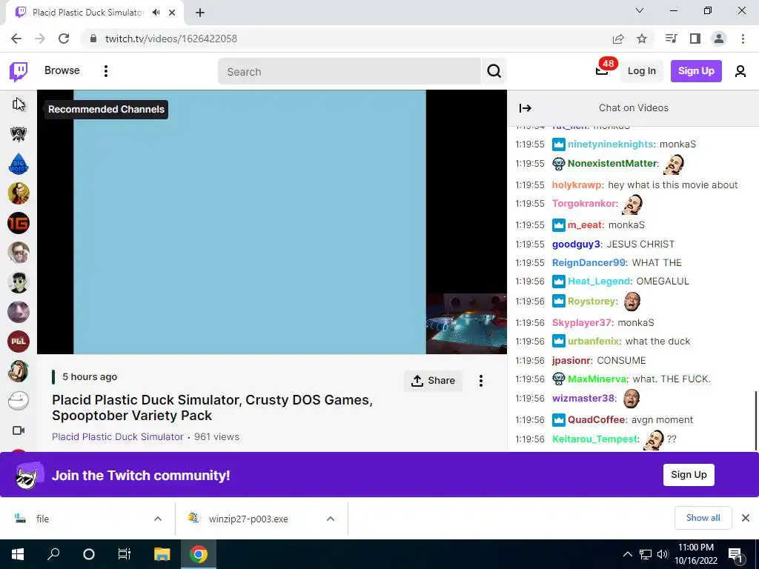This screenshot has height=569, width=759.
Task: Open the media control icon in Chrome toolbar
Action: tap(671, 39)
